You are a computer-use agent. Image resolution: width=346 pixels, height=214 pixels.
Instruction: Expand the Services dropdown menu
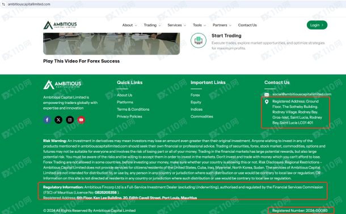[x=177, y=25]
